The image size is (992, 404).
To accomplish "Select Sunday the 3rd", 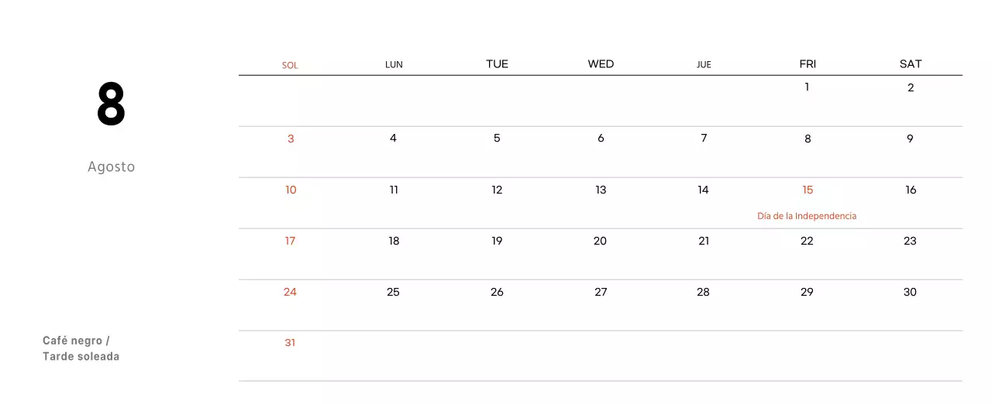I will [291, 139].
